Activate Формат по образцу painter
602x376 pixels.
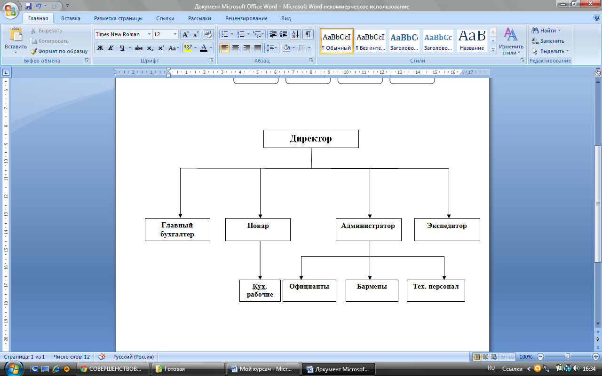59,51
